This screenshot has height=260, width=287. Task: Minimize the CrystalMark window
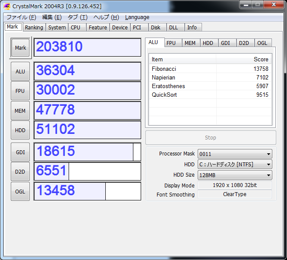246,5
